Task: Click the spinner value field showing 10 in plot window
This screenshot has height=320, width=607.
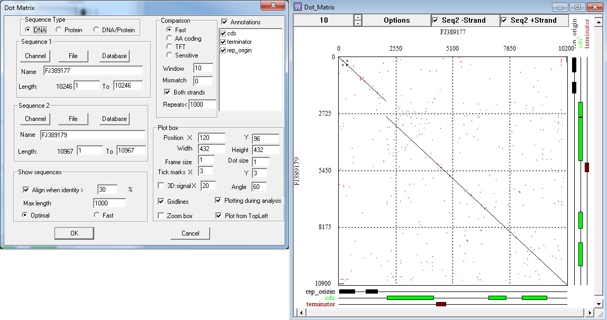Action: (x=324, y=20)
